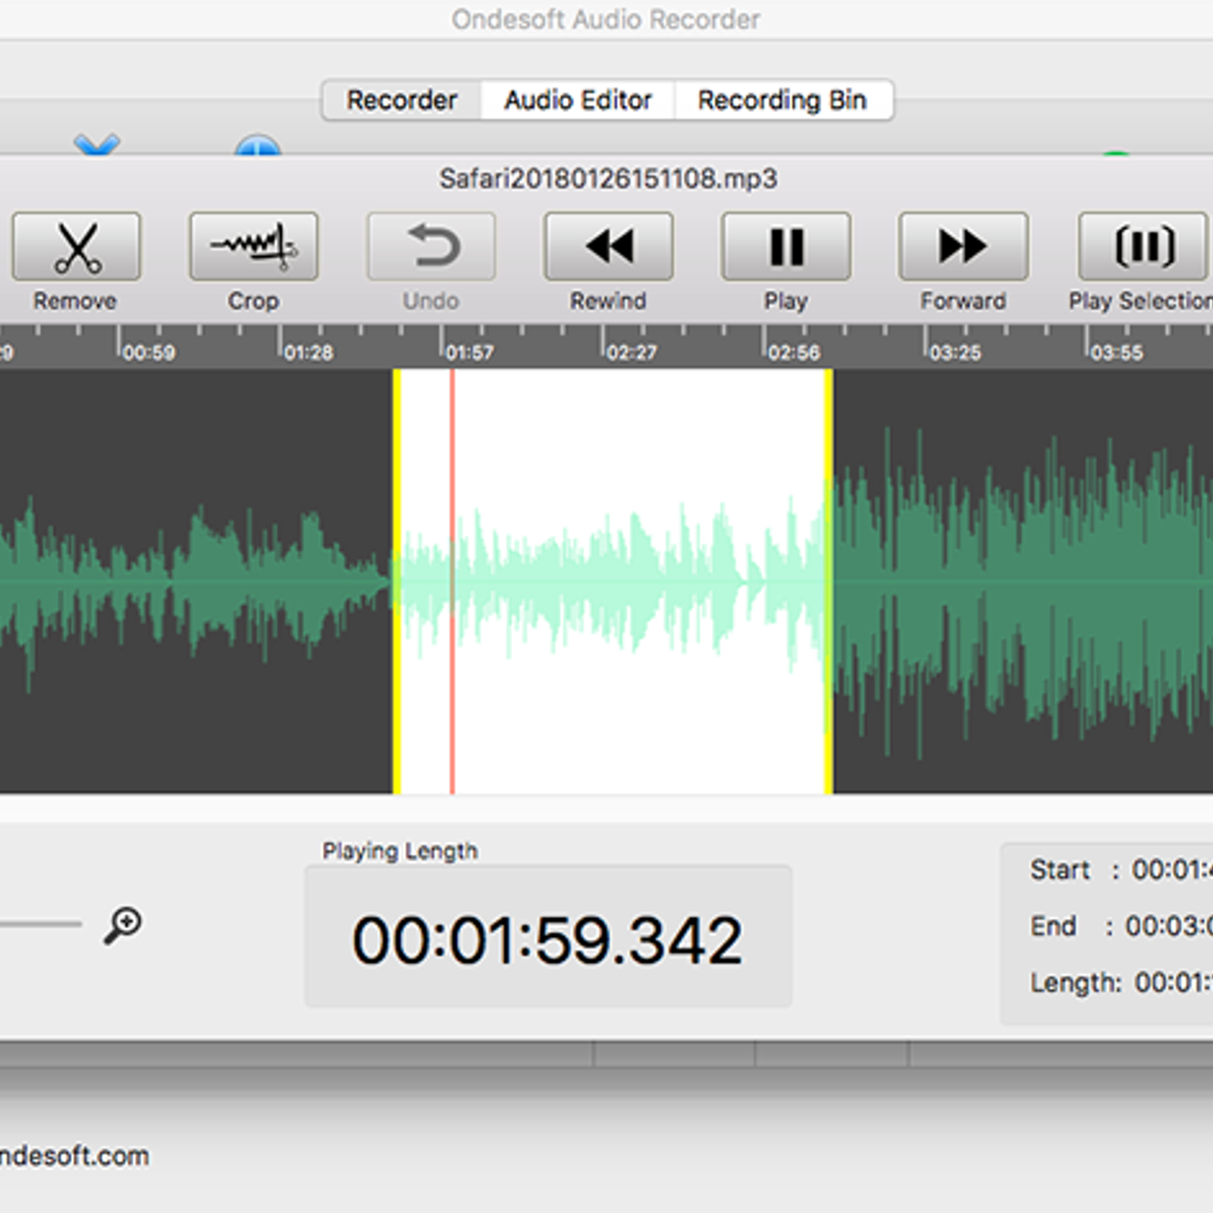1213x1213 pixels.
Task: Switch to the Recorder tab
Action: click(x=402, y=100)
